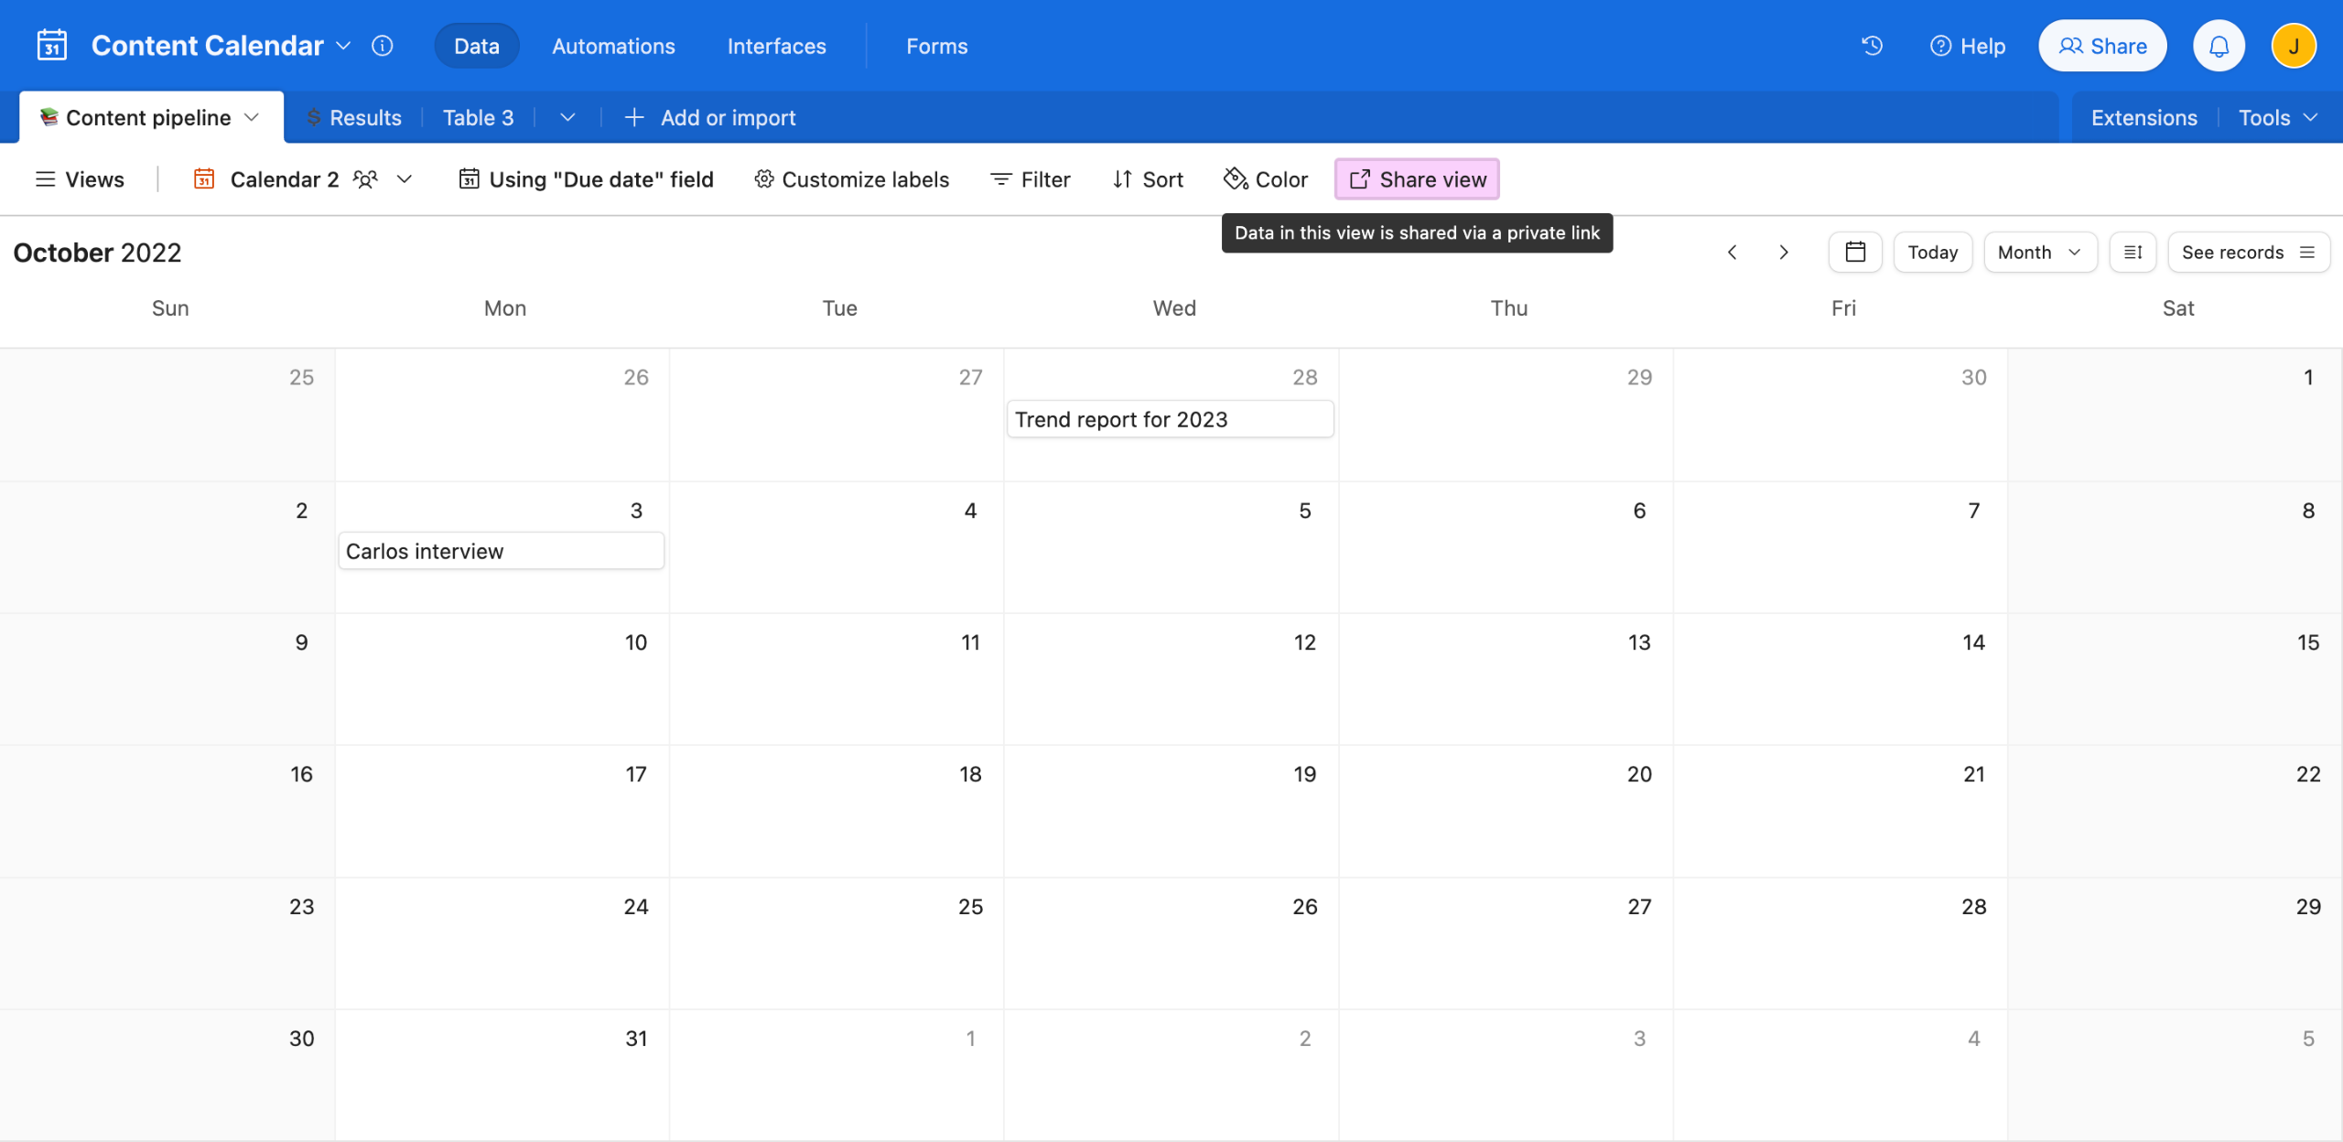Image resolution: width=2343 pixels, height=1142 pixels.
Task: Click the Share view button
Action: pyautogui.click(x=1417, y=179)
